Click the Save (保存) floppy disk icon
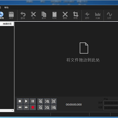The height and width of the screenshot is (118, 118). pyautogui.click(x=11, y=14)
